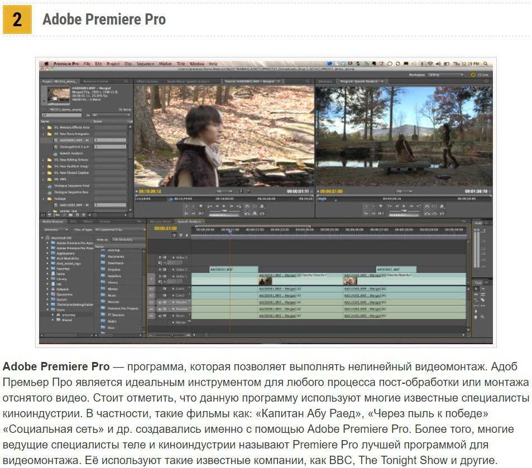The width and height of the screenshot is (532, 468).
Task: Open the Premiere Pro application menu
Action: click(66, 64)
